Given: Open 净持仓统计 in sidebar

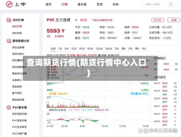Looking at the screenshot, I should pyautogui.click(x=18, y=54).
